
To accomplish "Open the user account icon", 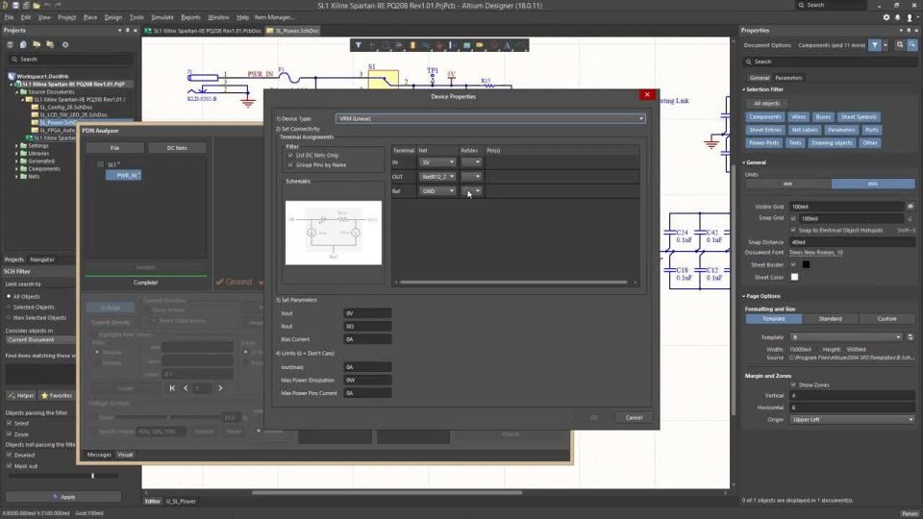I will pyautogui.click(x=910, y=17).
